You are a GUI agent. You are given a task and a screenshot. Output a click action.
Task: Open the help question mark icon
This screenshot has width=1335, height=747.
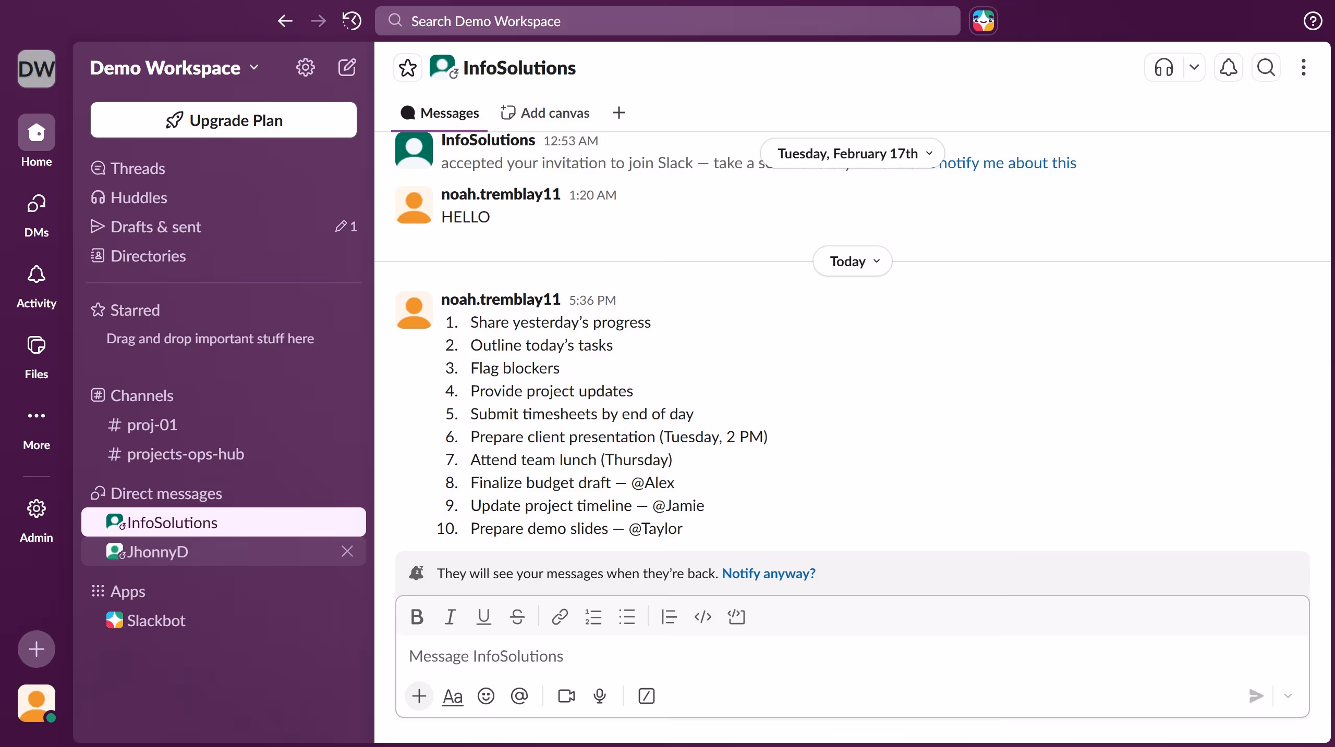click(1313, 21)
